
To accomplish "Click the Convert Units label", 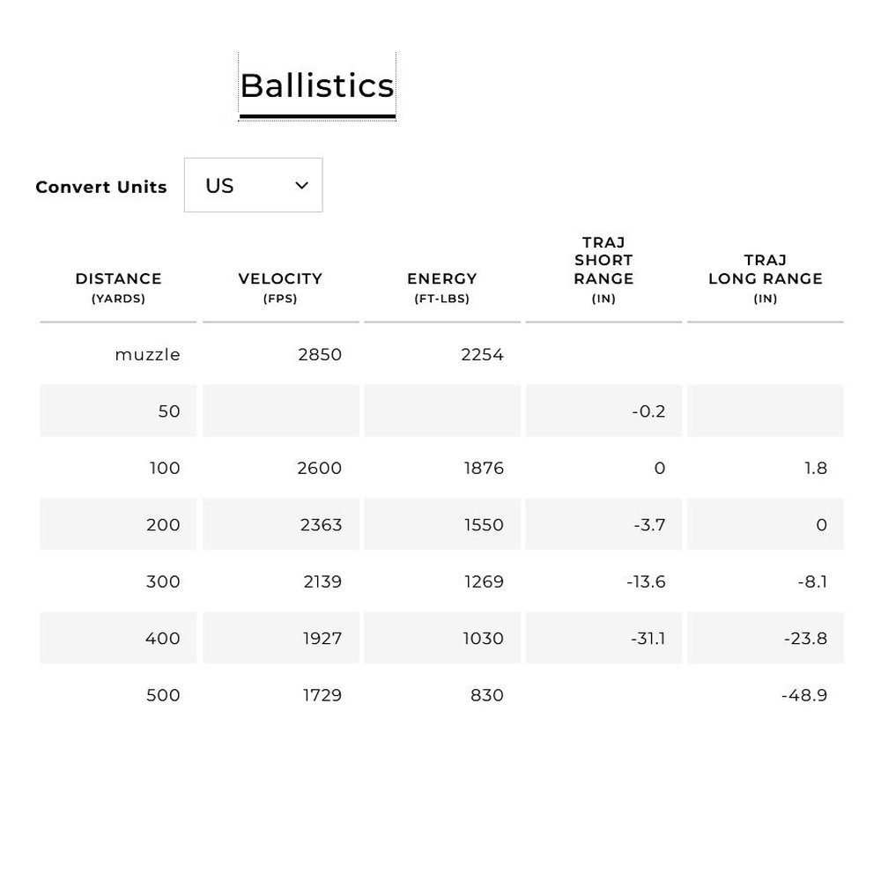I will [x=101, y=187].
